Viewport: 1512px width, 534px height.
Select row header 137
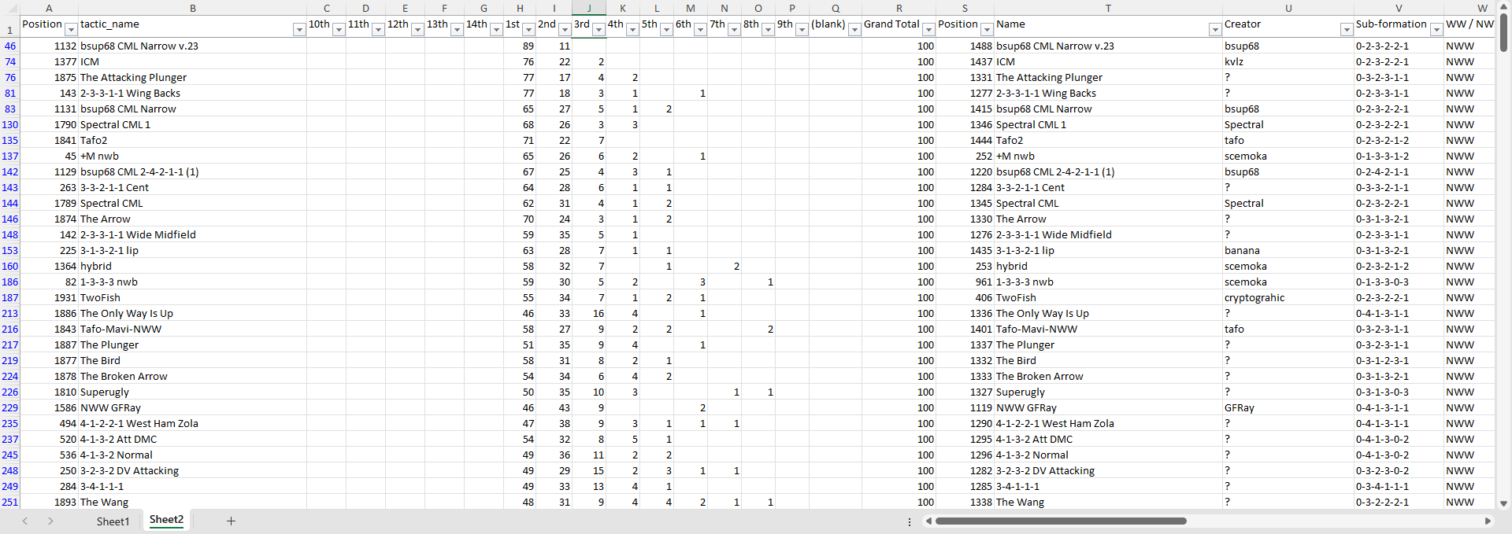9,156
